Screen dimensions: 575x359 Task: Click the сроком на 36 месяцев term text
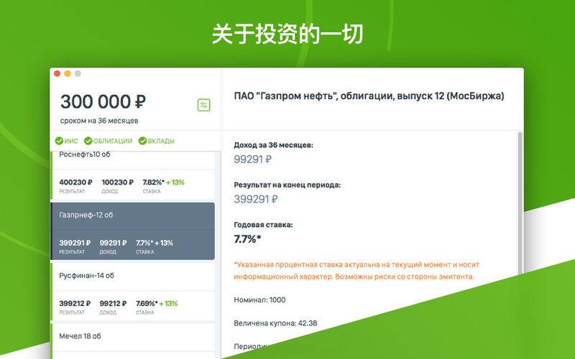[x=99, y=121]
